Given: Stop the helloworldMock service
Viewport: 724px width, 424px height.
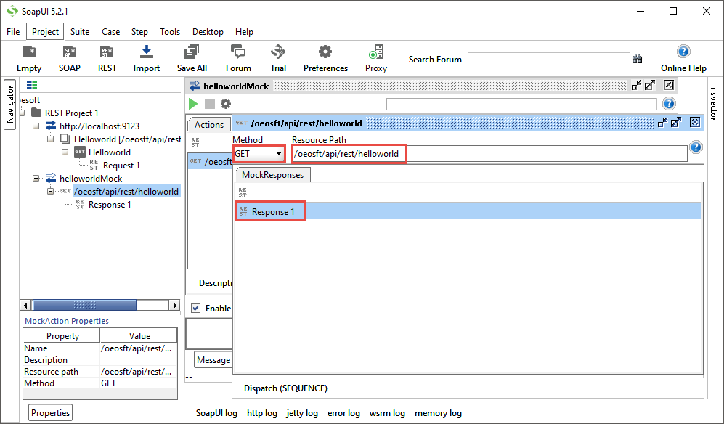Looking at the screenshot, I should point(210,104).
